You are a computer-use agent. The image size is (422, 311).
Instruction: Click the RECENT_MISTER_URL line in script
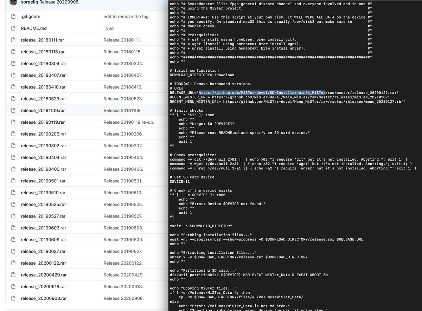pyautogui.click(x=279, y=97)
